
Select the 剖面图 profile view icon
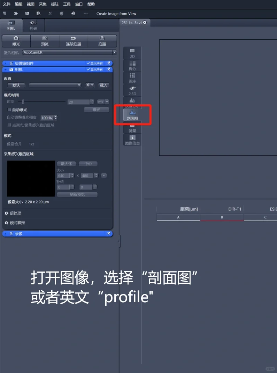tap(132, 115)
